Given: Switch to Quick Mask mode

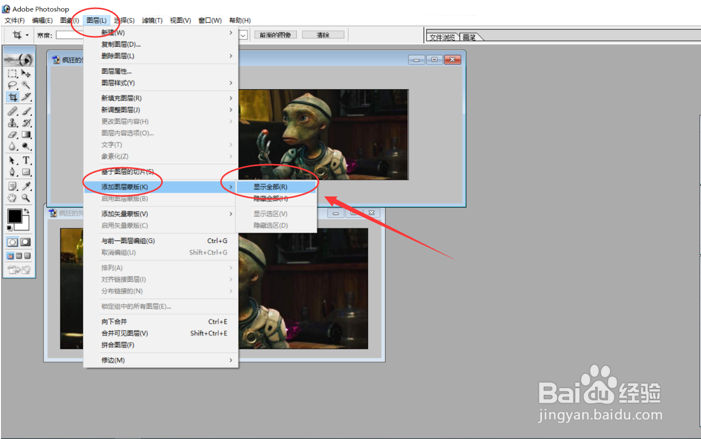Looking at the screenshot, I should tap(25, 242).
